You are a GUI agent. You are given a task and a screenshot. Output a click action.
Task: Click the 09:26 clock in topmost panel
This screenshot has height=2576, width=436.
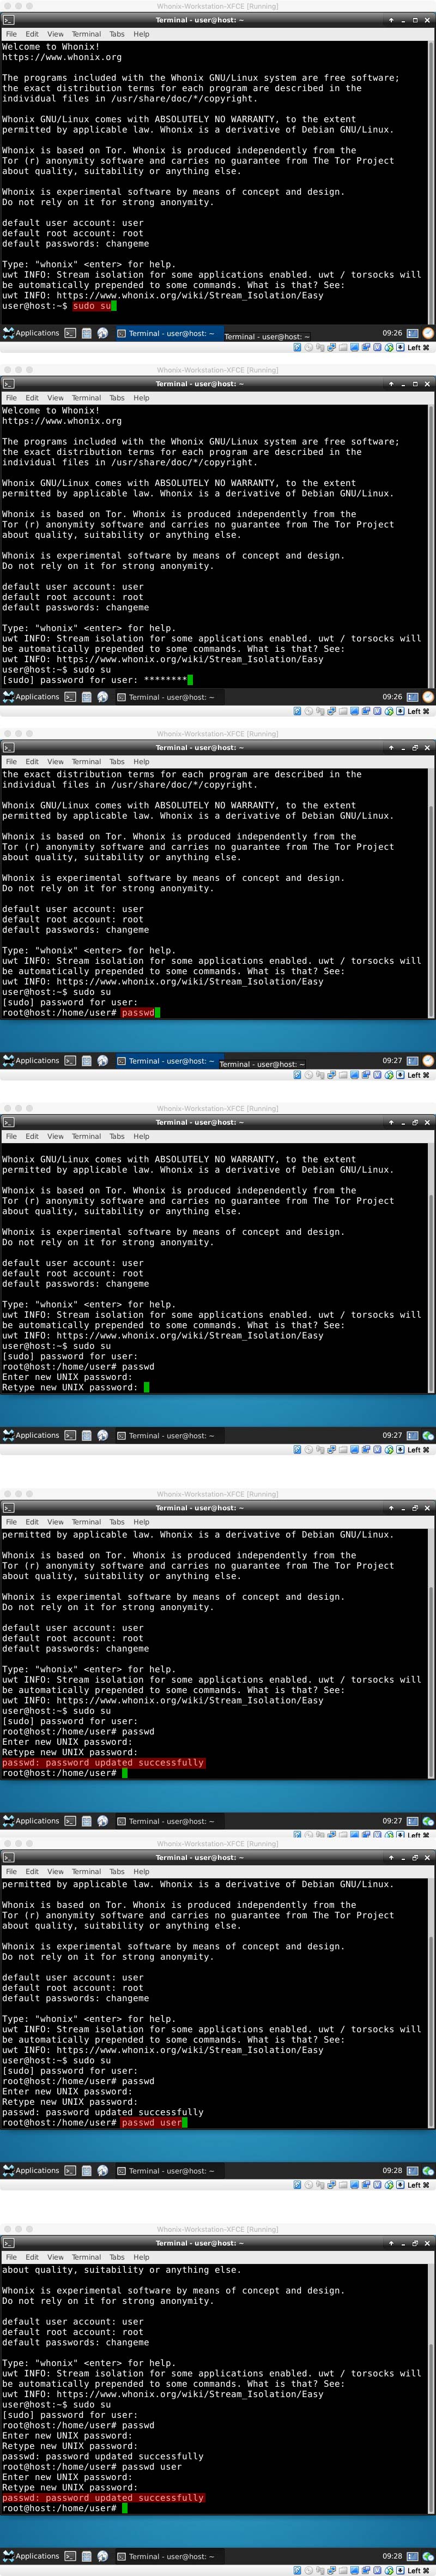tap(392, 333)
